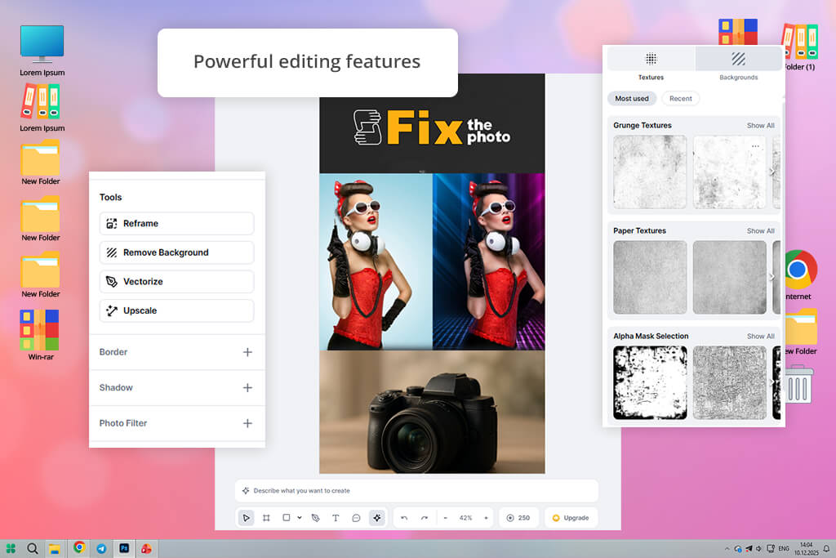The image size is (836, 558).
Task: Click the FixThePhoto logo banner on canvas
Action: [432, 128]
